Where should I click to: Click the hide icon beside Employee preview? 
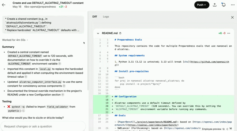pos(223,129)
